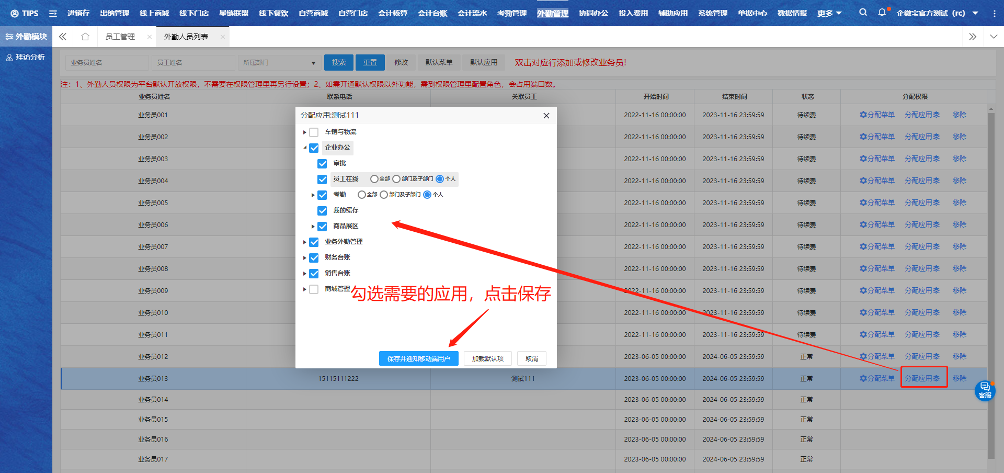Check the 车销与物流 checkbox
1004x473 pixels.
pyautogui.click(x=314, y=132)
